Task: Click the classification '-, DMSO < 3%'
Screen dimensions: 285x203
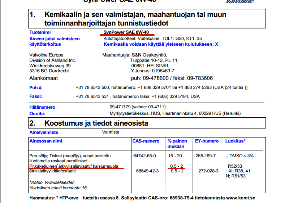Action: (239, 156)
